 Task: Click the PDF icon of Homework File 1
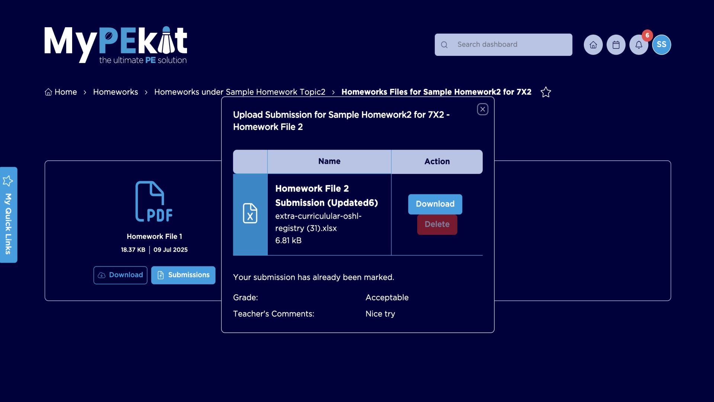154,201
